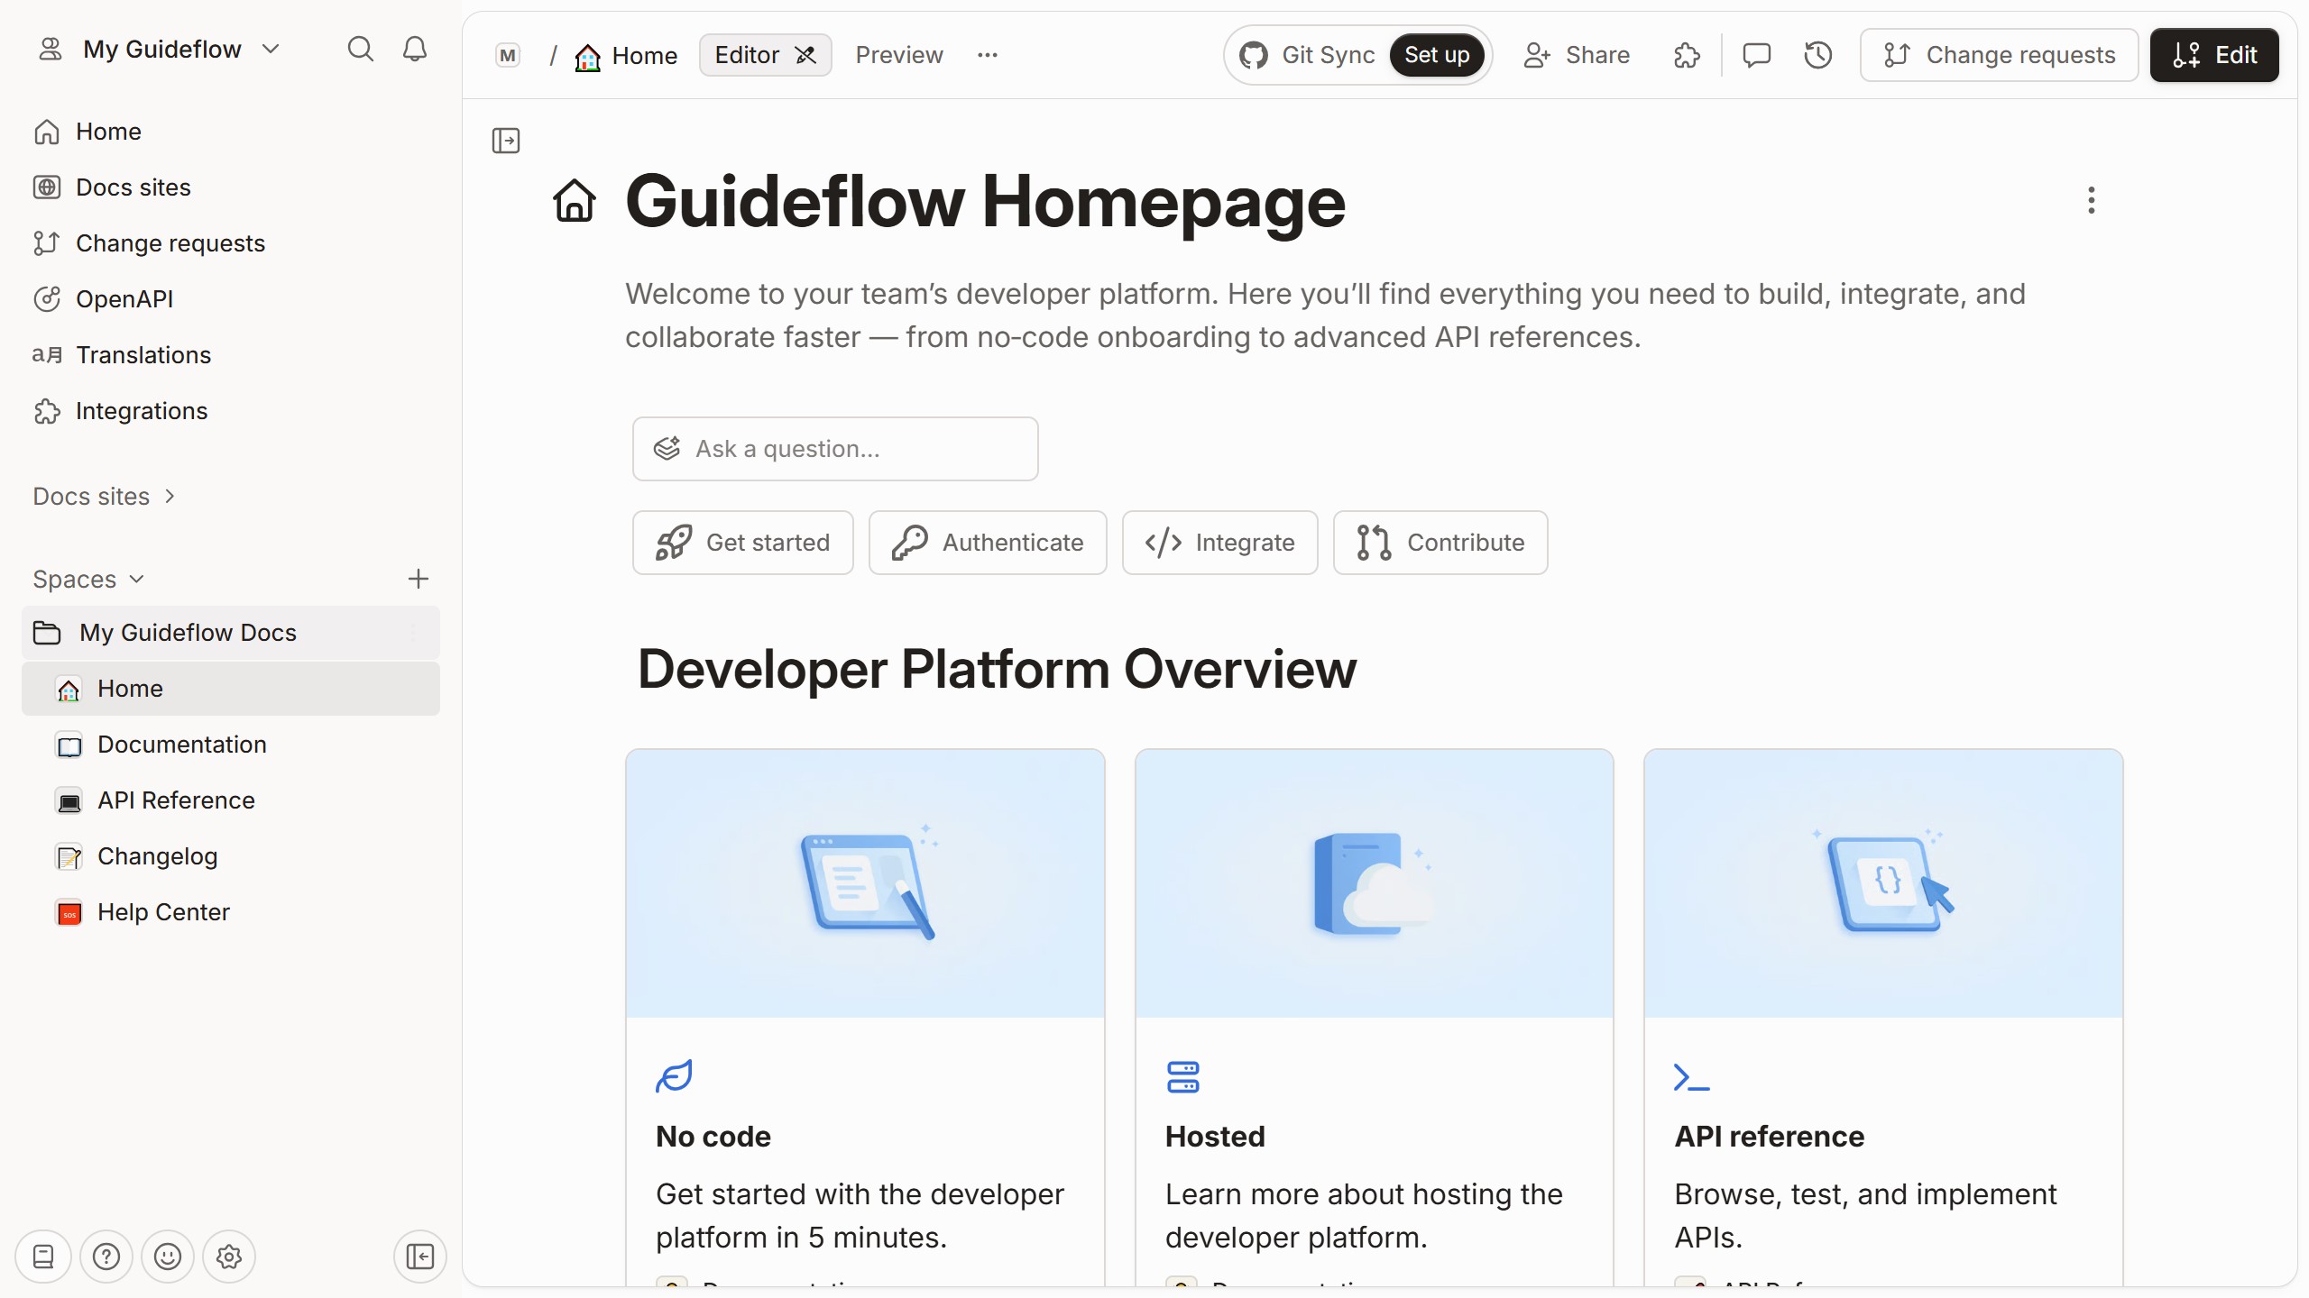Open the Home page in space tree
Viewport: 2309px width, 1298px height.
(230, 689)
